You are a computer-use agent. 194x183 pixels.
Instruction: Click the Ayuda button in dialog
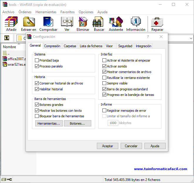[x=155, y=146]
